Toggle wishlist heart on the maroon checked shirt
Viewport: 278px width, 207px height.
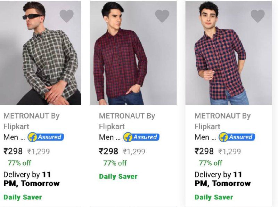162,16
